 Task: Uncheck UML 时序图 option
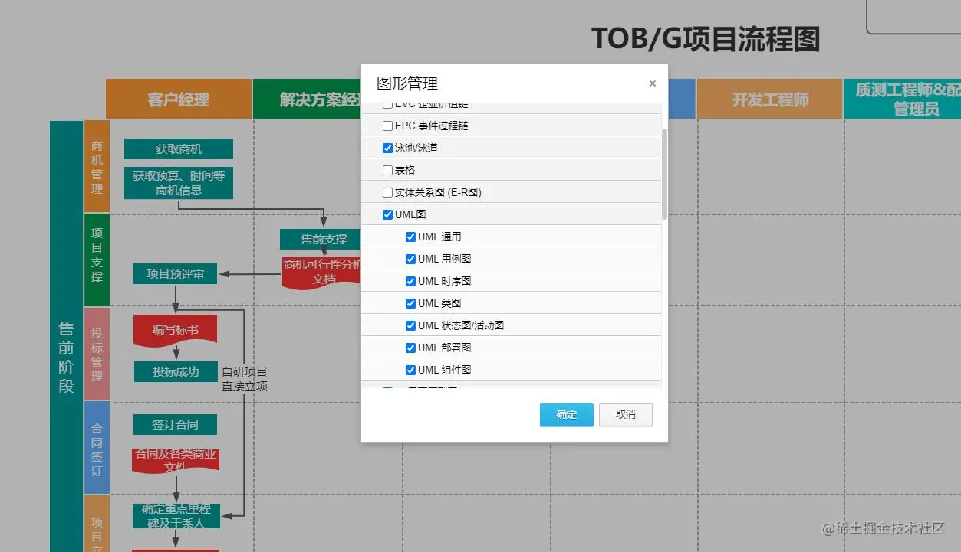coord(410,281)
